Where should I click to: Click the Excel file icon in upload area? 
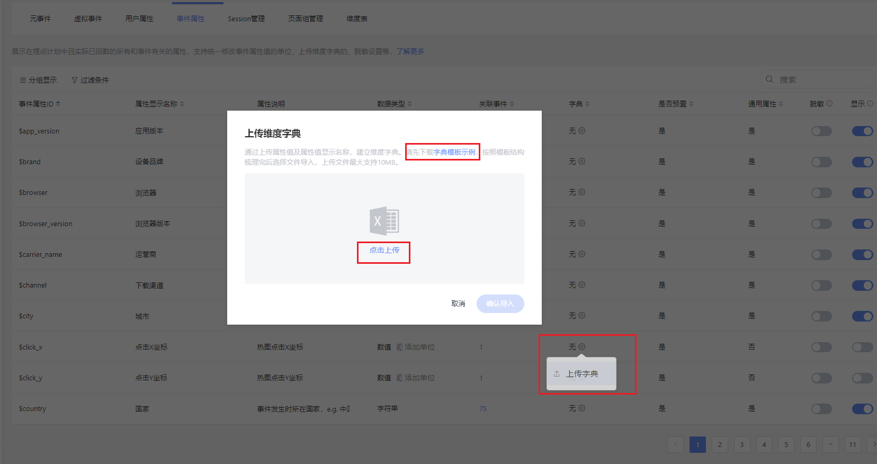tap(384, 221)
